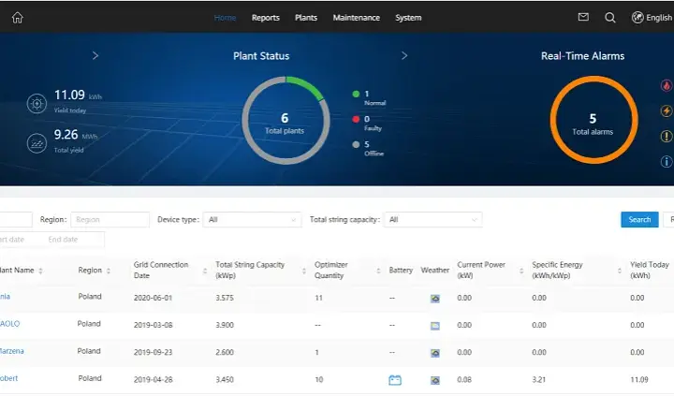Open the Device type dropdown
Viewport: 674px width, 396px height.
[252, 220]
